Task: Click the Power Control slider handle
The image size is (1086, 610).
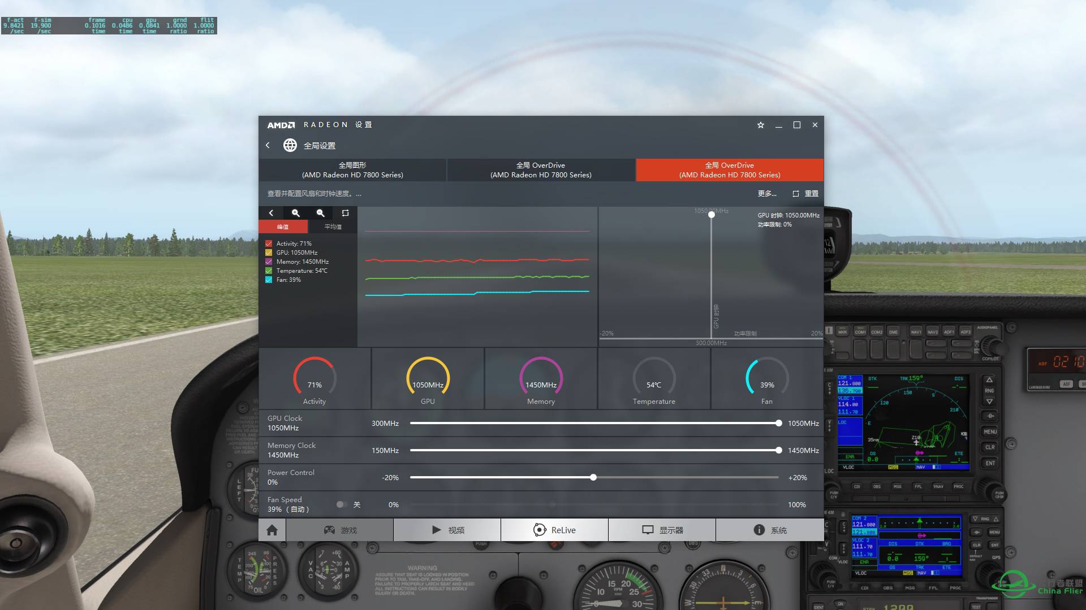Action: (x=593, y=477)
